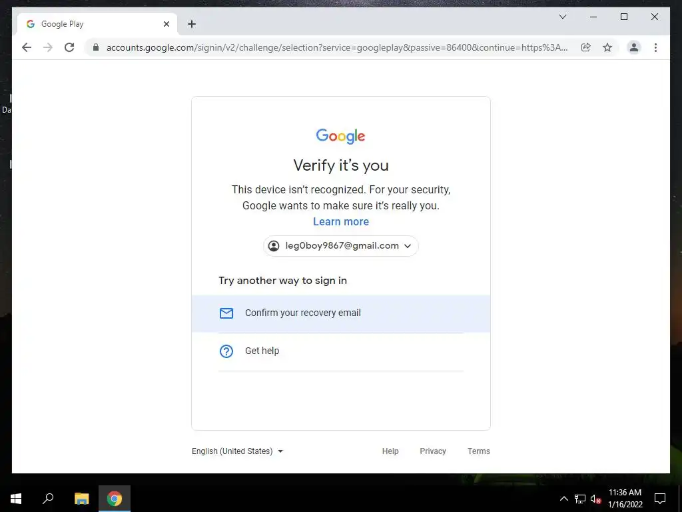This screenshot has width=682, height=512.
Task: Show hidden system tray icons
Action: (x=563, y=499)
